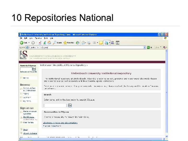The height and width of the screenshot is (141, 188).
Task: Open the Favorites menu
Action: tap(38, 38)
